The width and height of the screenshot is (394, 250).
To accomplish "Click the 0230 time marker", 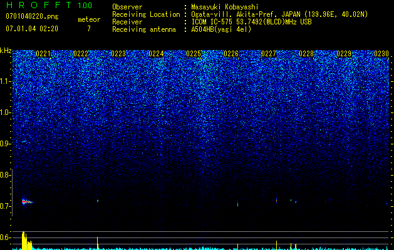I will (x=381, y=54).
